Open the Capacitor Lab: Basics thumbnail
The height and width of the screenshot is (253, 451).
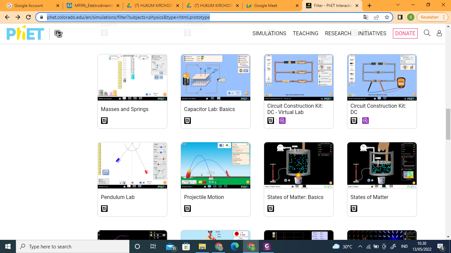click(216, 77)
